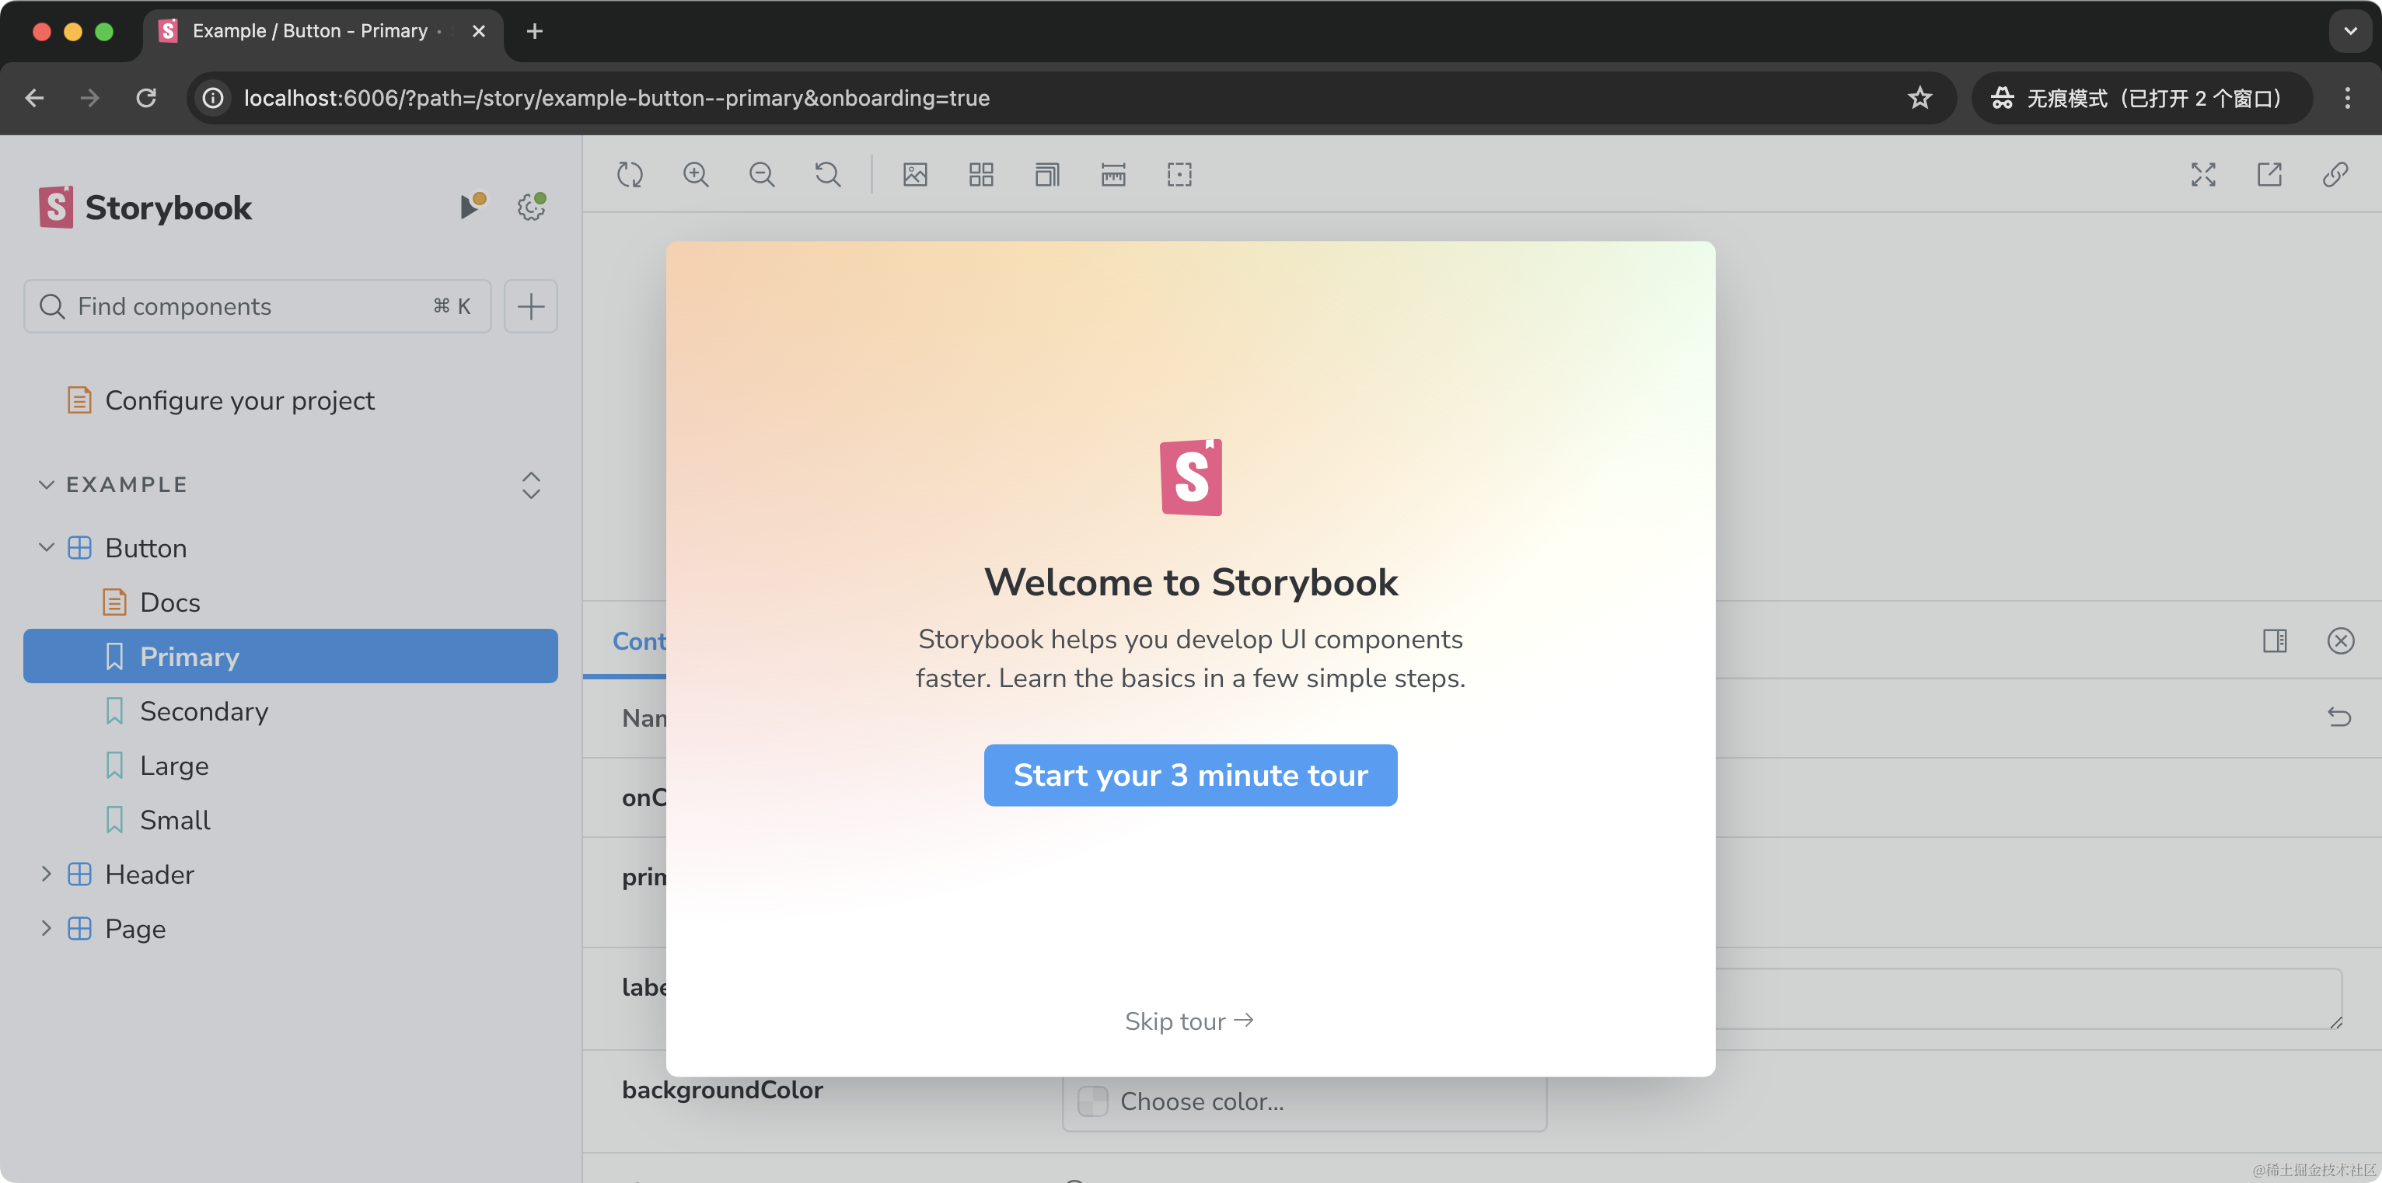The width and height of the screenshot is (2382, 1183).
Task: Go back in browser history
Action: (35, 98)
